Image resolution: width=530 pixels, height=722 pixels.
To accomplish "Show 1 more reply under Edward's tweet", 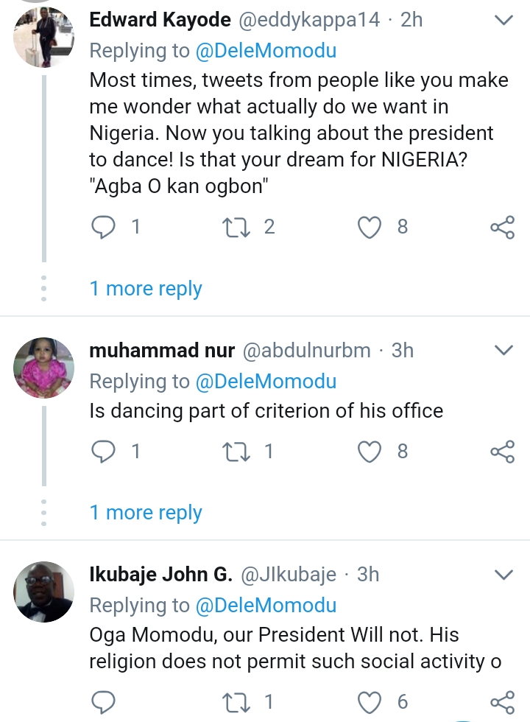I will click(146, 289).
